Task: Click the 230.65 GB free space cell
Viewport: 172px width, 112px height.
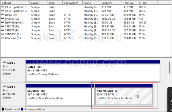Action: click(130, 15)
